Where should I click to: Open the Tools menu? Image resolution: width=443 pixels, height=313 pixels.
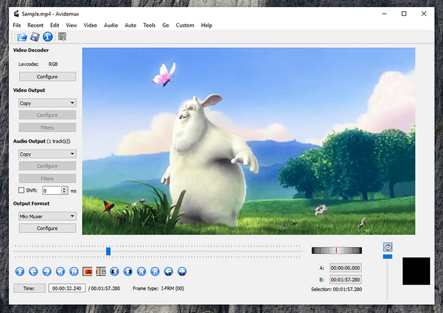click(149, 25)
